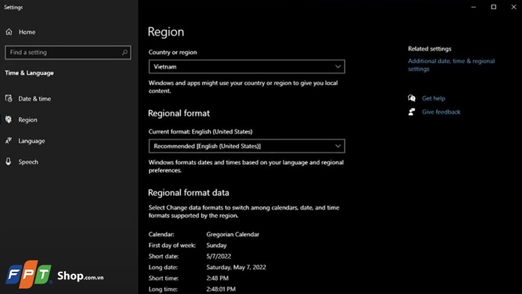Switch to the Language settings page
Viewport: 522px width, 294px height.
31,140
